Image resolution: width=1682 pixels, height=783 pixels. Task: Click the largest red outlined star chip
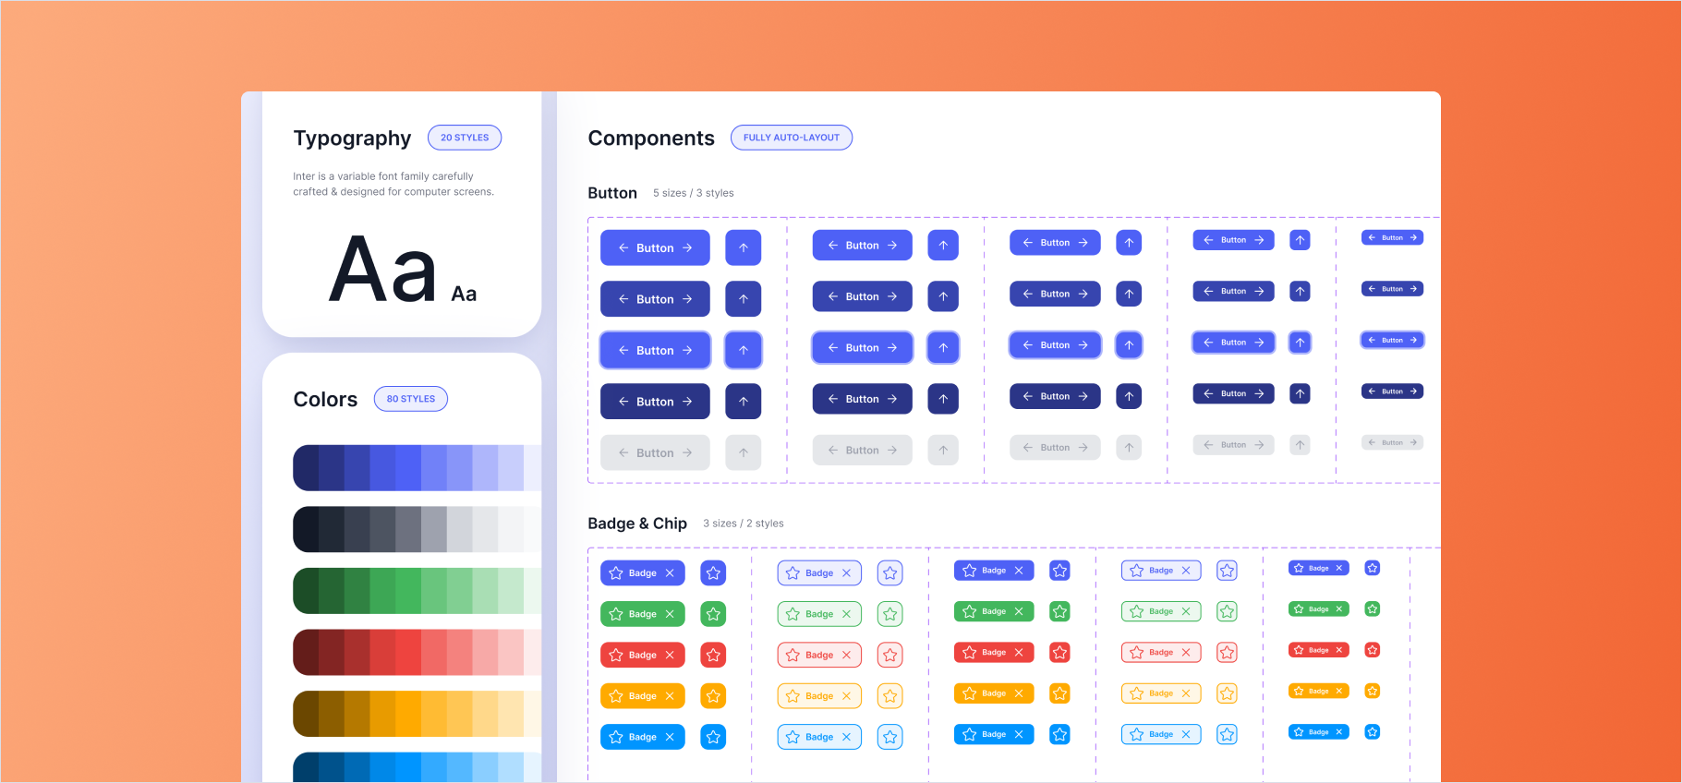pos(889,655)
